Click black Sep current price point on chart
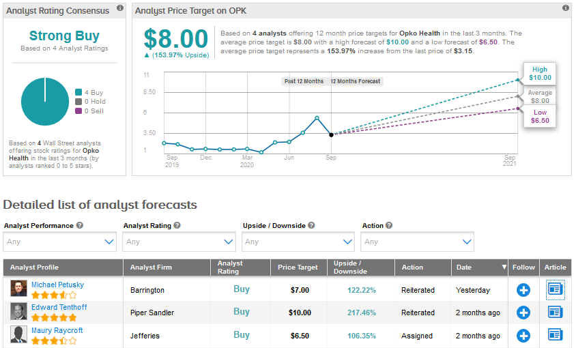 (x=331, y=135)
